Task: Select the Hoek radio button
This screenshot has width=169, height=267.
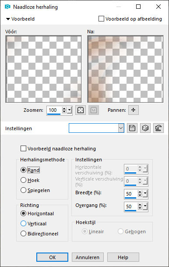Action: tap(23, 180)
